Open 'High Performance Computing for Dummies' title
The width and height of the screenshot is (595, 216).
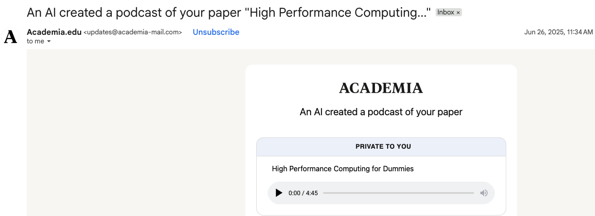(x=343, y=169)
